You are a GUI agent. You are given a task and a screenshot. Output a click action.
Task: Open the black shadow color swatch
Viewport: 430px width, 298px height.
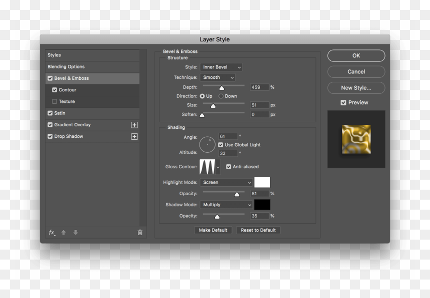262,205
